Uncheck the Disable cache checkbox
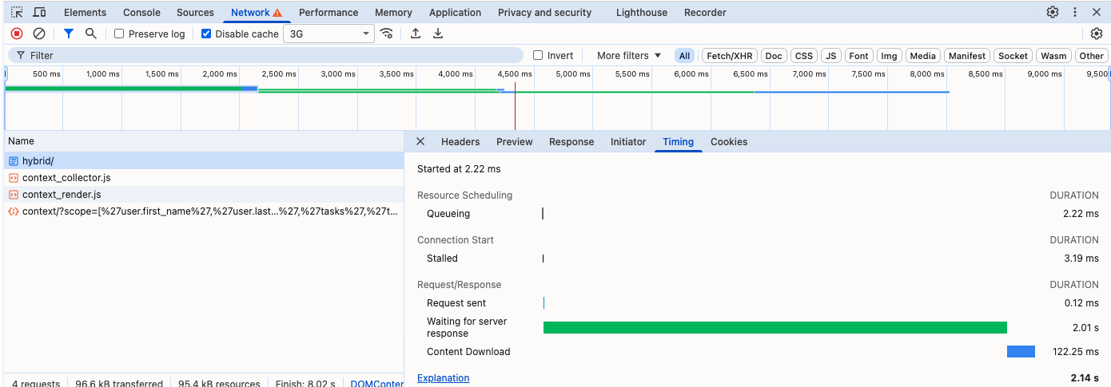The width and height of the screenshot is (1111, 387). coord(206,34)
